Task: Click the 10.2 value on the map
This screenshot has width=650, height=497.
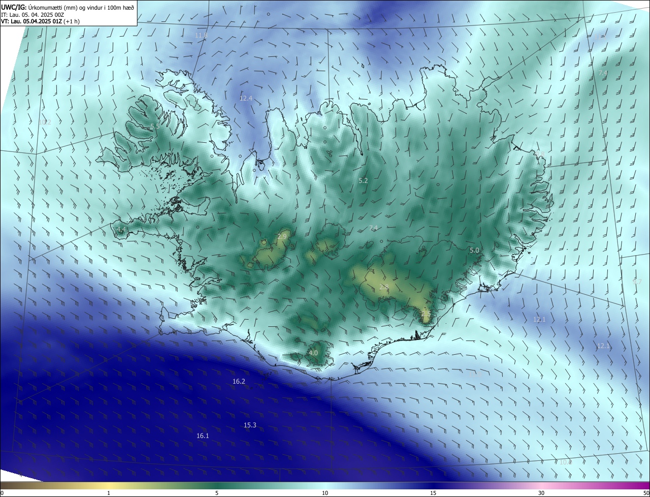Action: pos(45,122)
